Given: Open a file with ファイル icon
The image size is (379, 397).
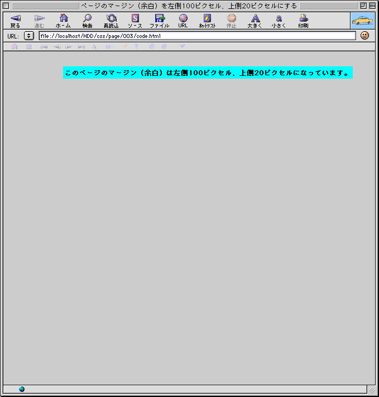Looking at the screenshot, I should pos(159,21).
